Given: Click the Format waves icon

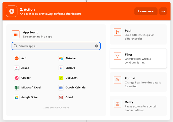Looking at the screenshot, I should [117, 80].
